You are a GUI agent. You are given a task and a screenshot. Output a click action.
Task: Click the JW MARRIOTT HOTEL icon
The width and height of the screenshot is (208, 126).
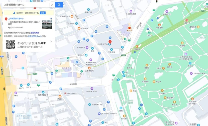(x=99, y=114)
